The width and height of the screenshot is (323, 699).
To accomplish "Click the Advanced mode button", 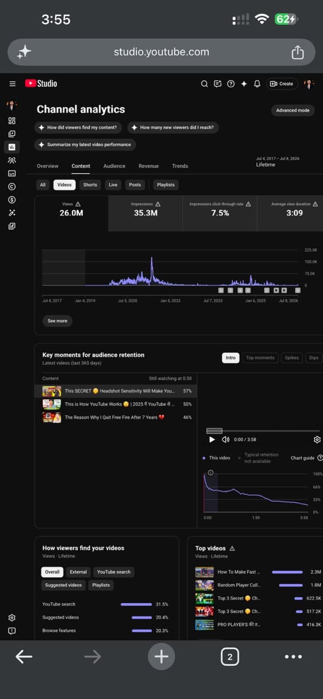I will (293, 110).
